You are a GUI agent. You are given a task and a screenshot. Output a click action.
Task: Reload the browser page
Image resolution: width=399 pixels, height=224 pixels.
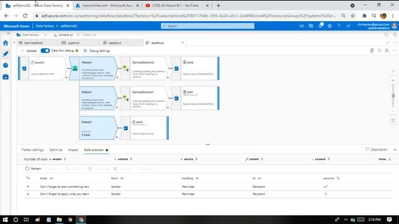coord(25,16)
